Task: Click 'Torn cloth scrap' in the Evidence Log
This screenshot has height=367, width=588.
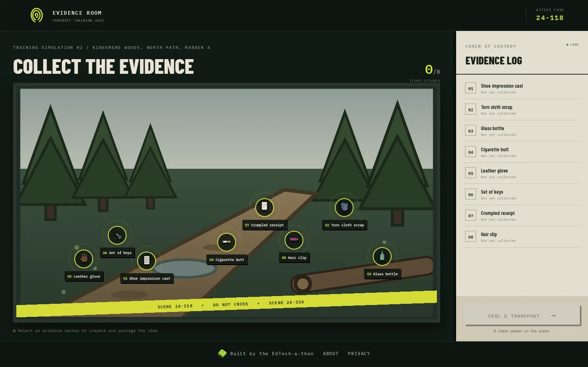Action: (497, 107)
